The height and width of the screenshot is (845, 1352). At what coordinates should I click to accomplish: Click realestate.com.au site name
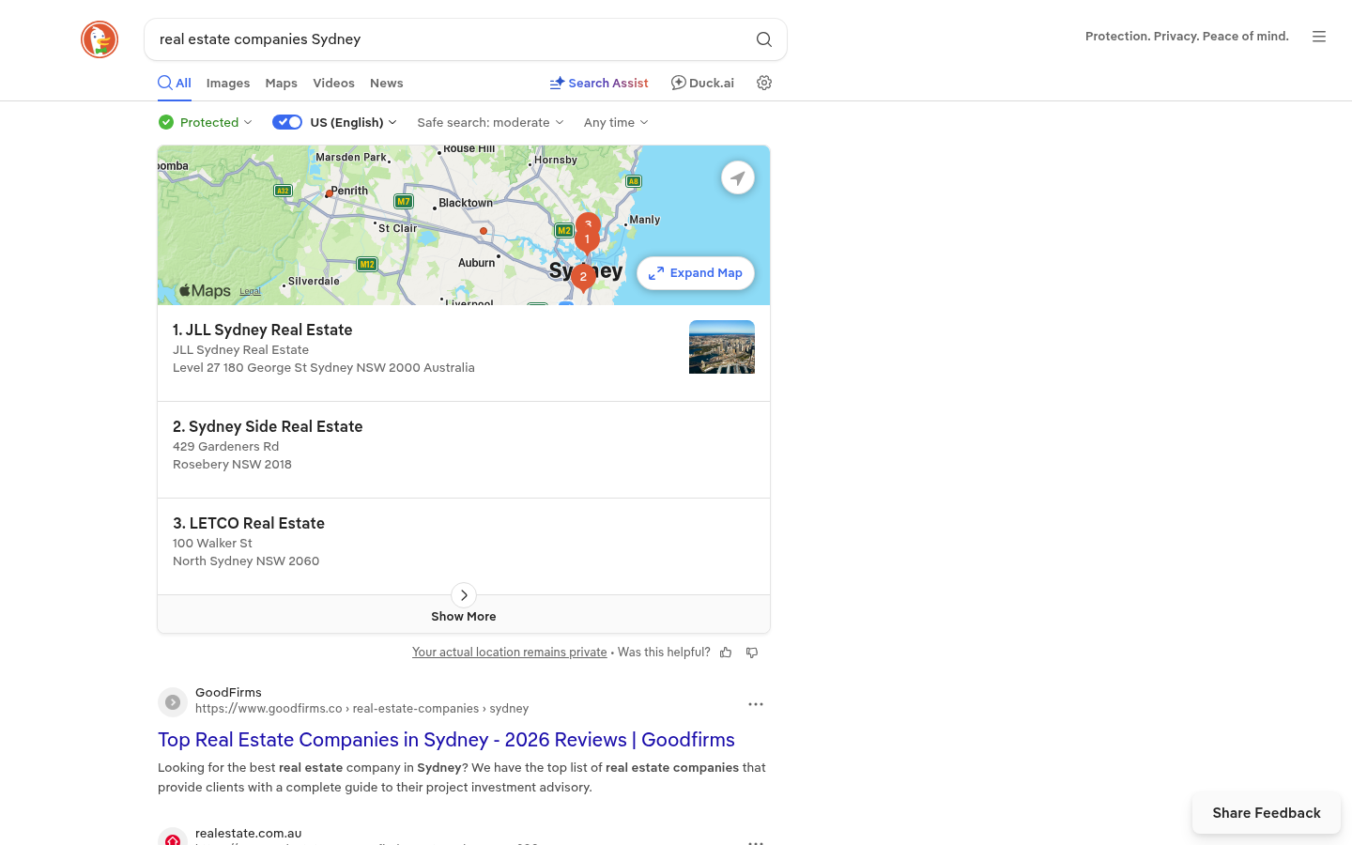click(x=249, y=834)
